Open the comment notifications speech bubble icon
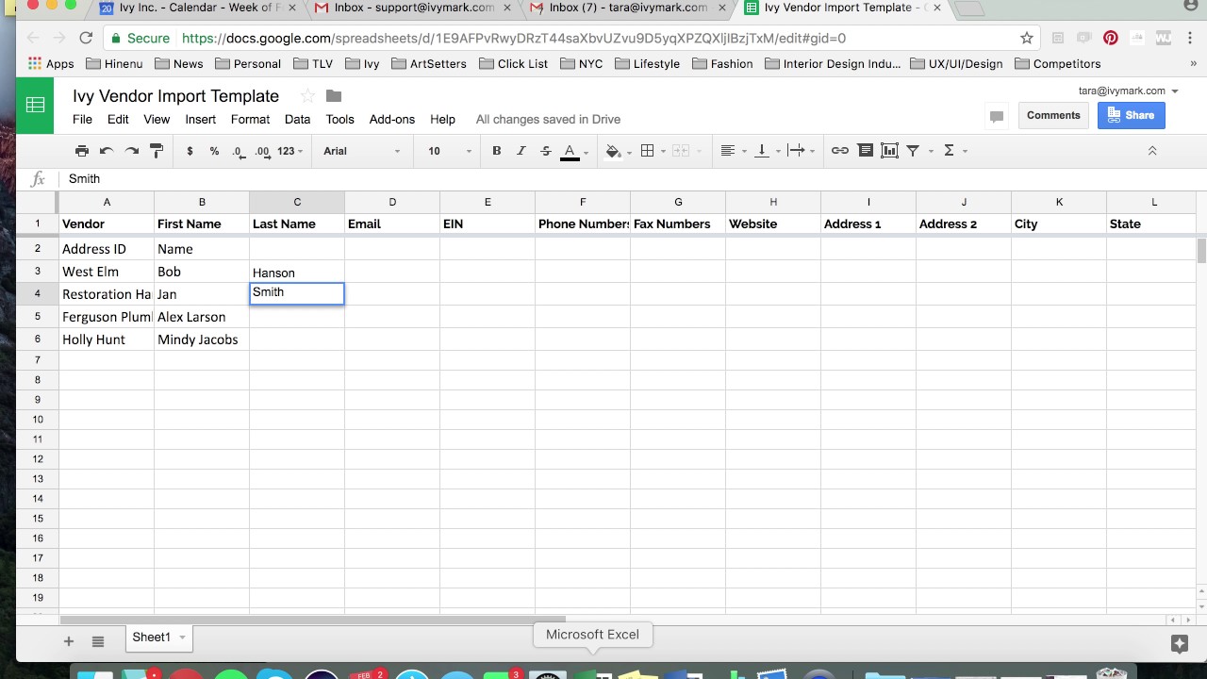Screen dimensions: 1207x679 [997, 116]
